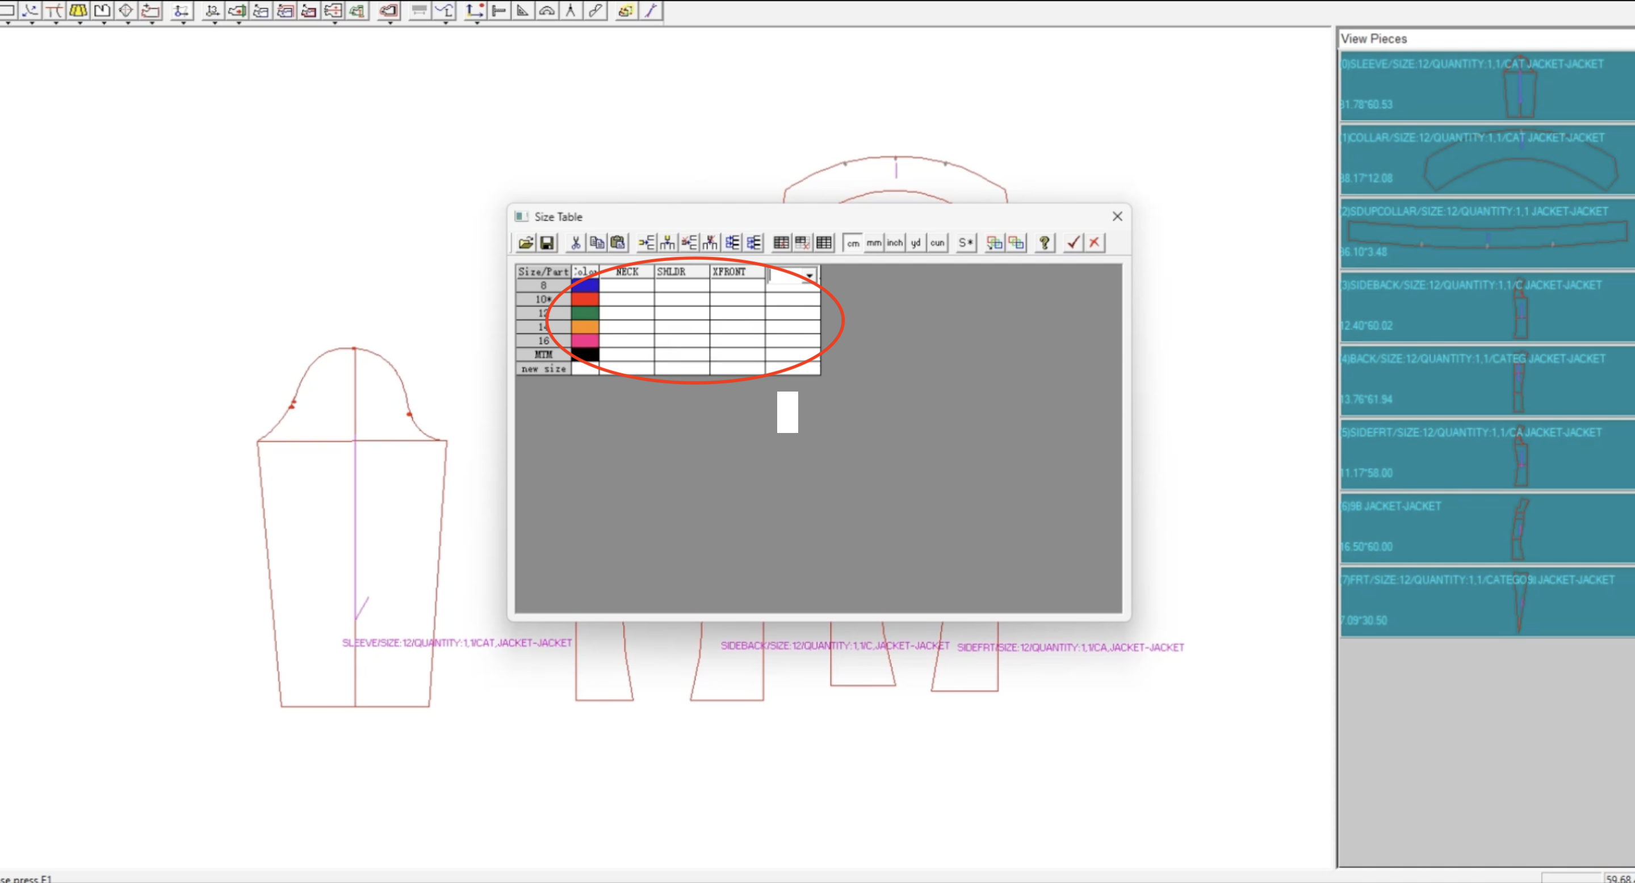Click the S* button in toolbar

[x=965, y=242]
